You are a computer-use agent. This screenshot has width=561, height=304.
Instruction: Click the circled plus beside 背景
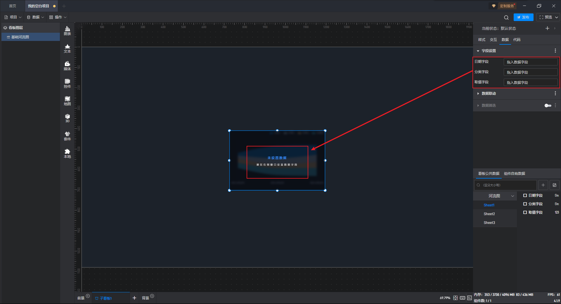point(152,296)
